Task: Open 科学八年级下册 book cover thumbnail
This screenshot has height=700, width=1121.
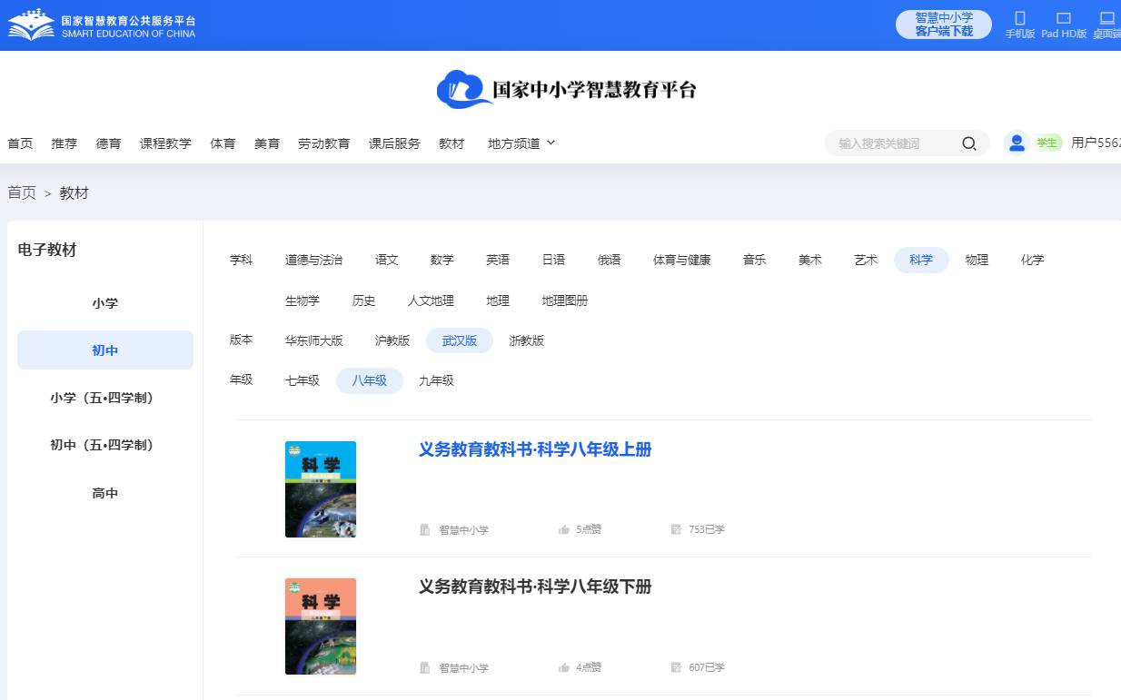Action: pos(321,626)
